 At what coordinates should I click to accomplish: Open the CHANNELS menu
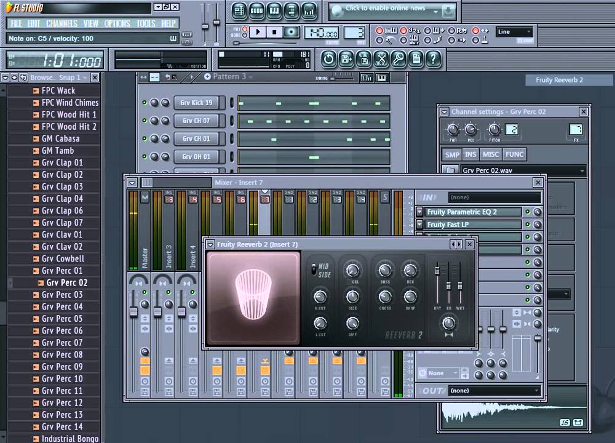61,23
